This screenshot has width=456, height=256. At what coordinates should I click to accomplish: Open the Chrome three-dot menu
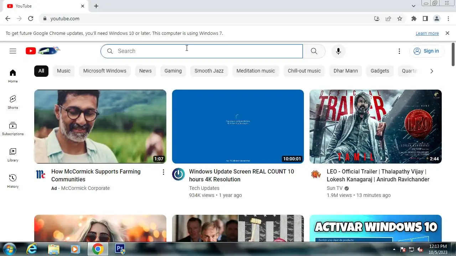click(x=448, y=18)
